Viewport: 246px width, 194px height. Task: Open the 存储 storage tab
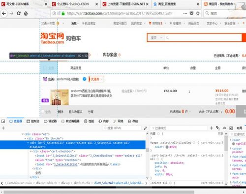tap(133, 121)
